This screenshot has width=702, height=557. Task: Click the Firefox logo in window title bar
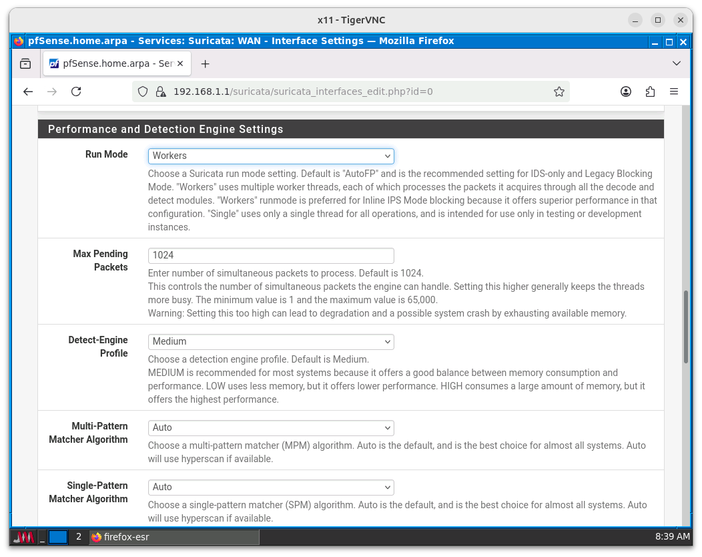coord(19,41)
